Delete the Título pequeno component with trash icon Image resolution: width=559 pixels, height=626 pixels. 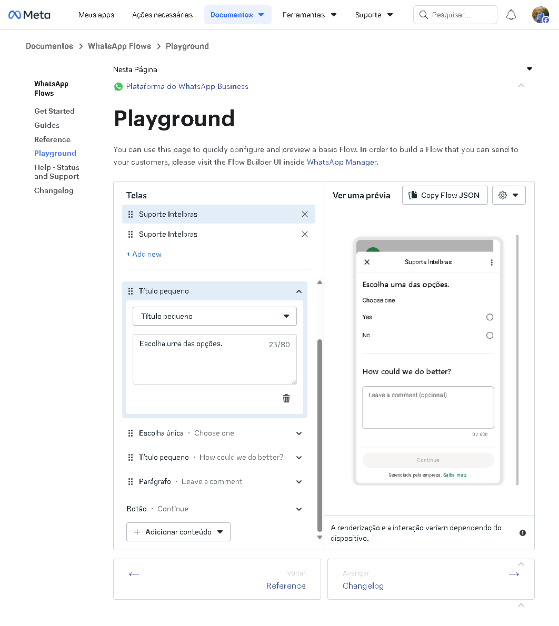(x=286, y=398)
